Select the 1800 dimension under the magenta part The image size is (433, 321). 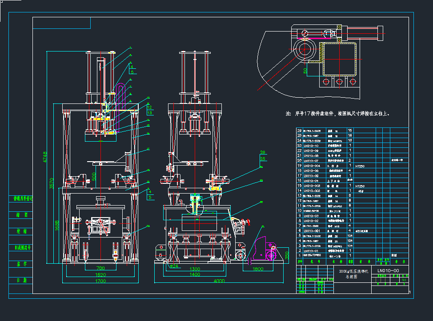[x=257, y=268]
